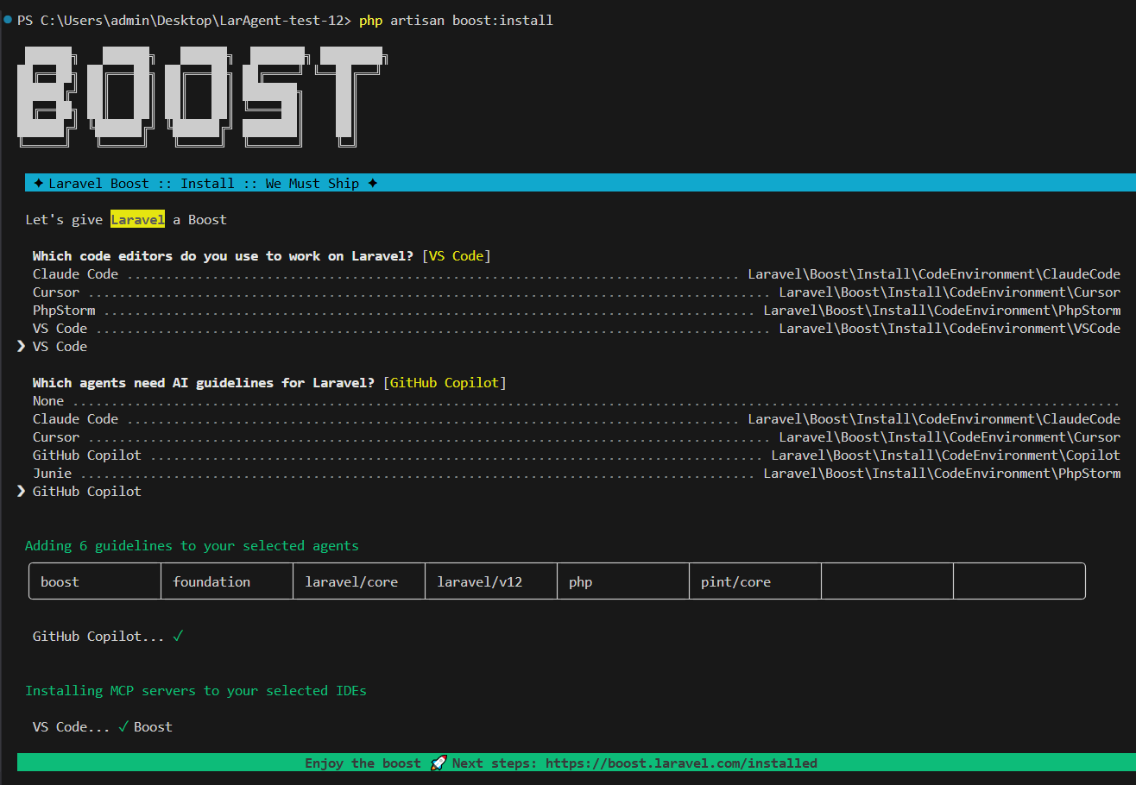
Task: Open the PhpStorm editor option
Action: coord(65,310)
